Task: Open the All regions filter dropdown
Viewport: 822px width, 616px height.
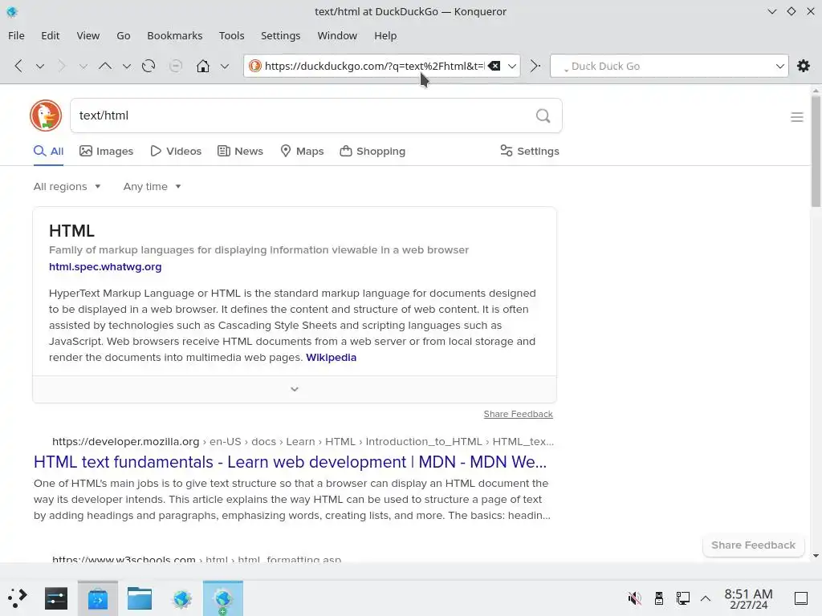Action: 67,186
